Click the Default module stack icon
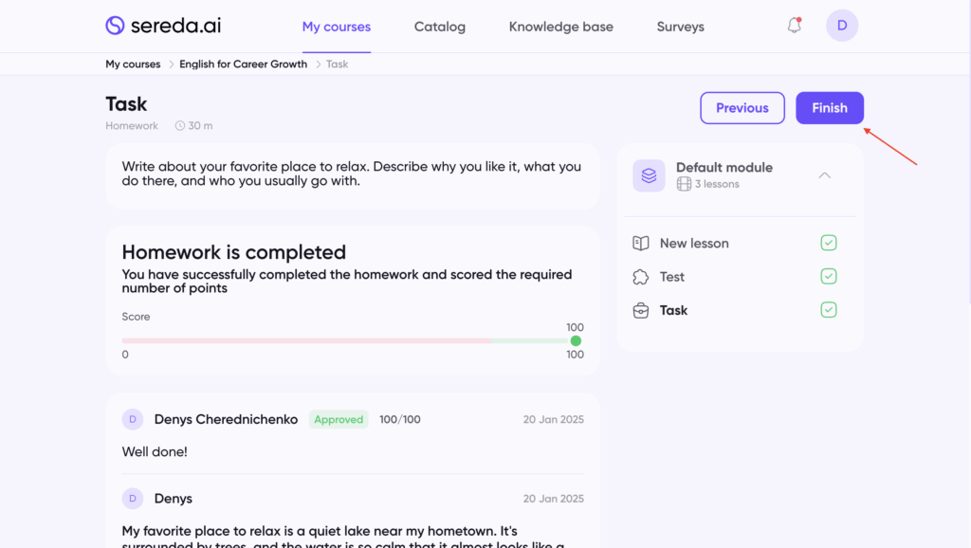971x548 pixels. [x=649, y=175]
